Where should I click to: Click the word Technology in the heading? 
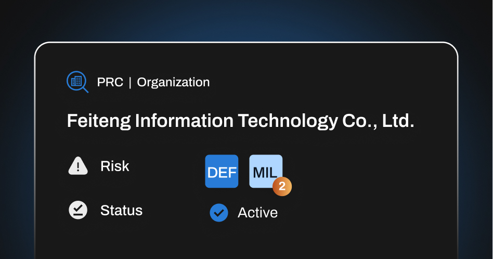click(x=288, y=121)
